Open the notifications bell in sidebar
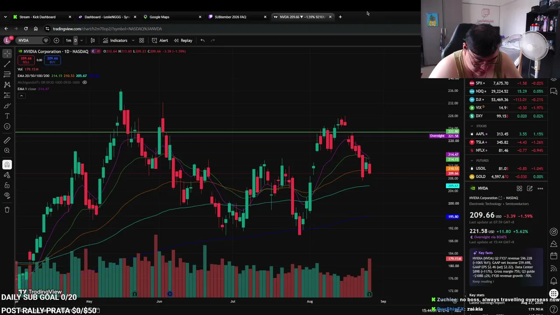This screenshot has width=560, height=315. click(x=553, y=281)
